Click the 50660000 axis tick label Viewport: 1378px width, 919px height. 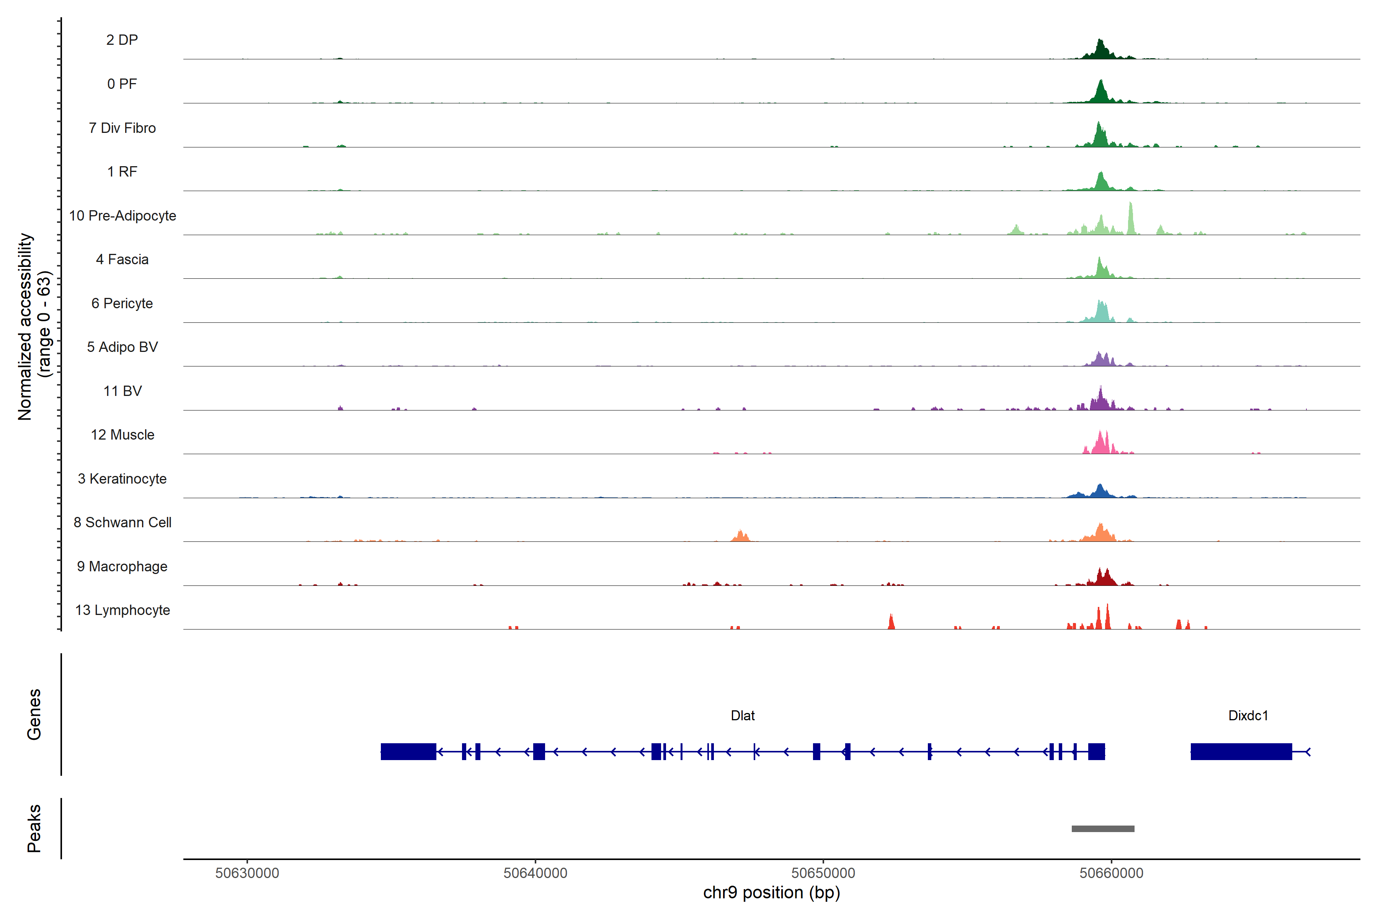[x=1111, y=873]
